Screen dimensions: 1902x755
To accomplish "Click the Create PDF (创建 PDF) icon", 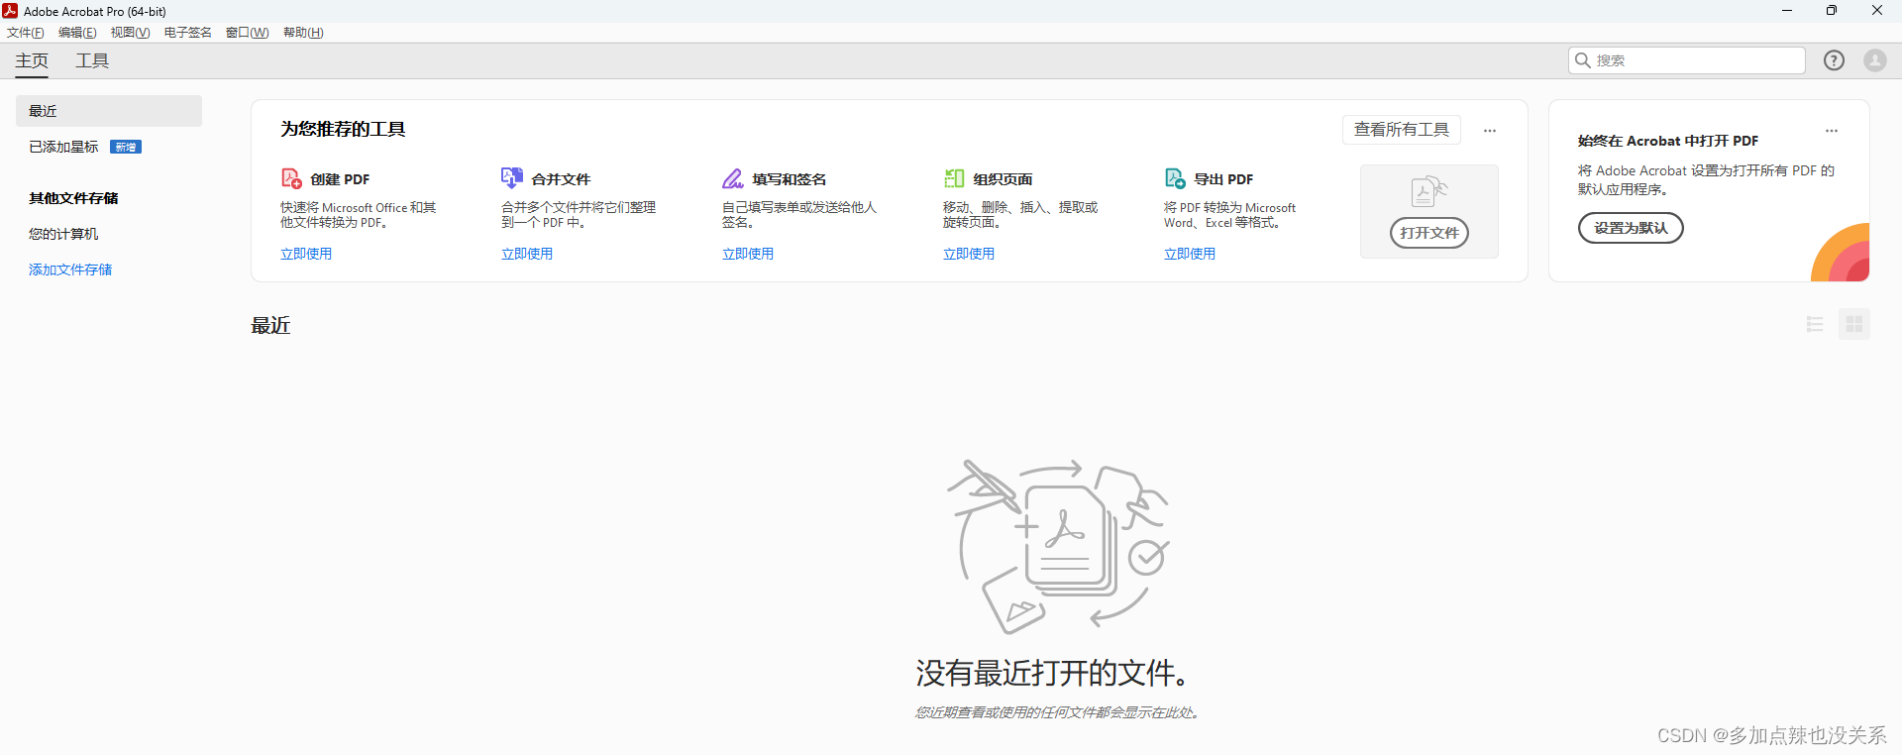I will 291,178.
